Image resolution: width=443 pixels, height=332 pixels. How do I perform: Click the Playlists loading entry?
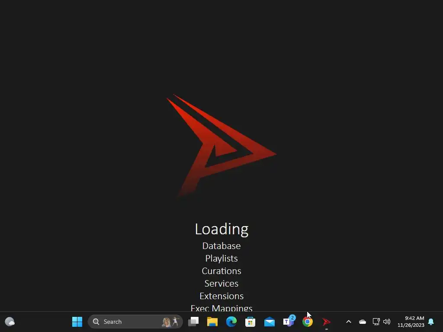point(221,259)
